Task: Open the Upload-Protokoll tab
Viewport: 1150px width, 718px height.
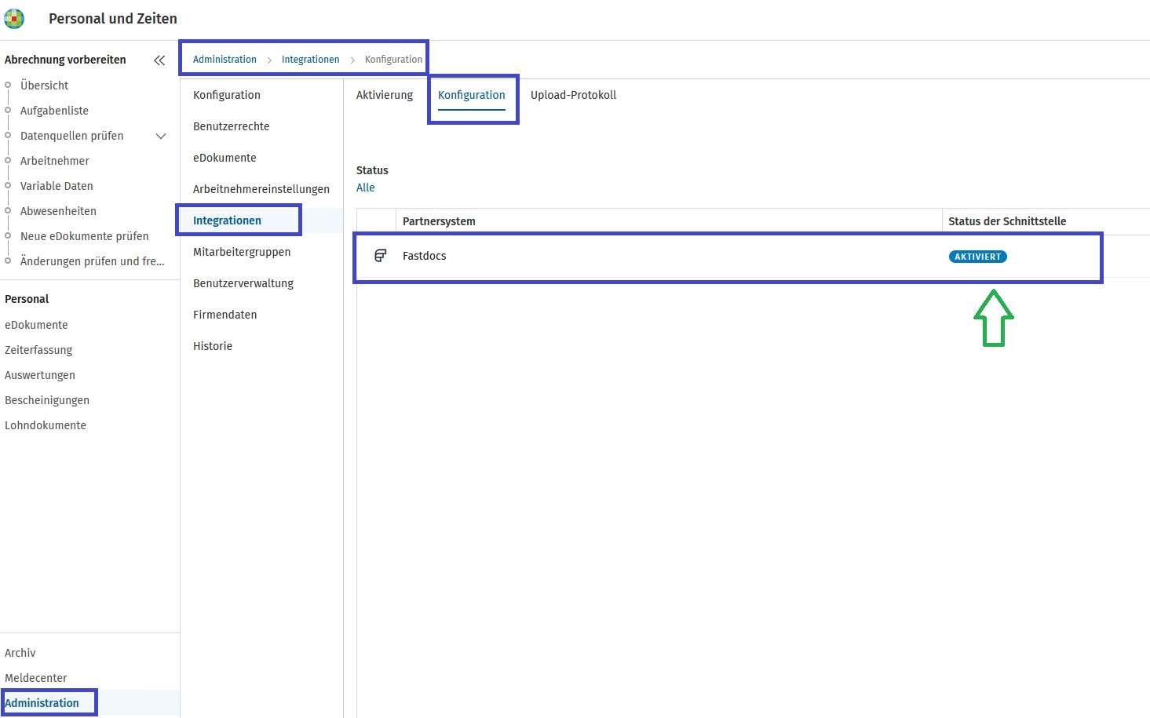Action: pos(573,95)
